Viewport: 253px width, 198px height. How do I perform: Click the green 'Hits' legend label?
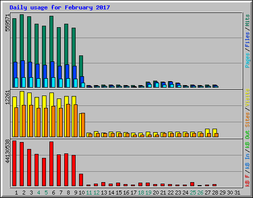[248, 20]
